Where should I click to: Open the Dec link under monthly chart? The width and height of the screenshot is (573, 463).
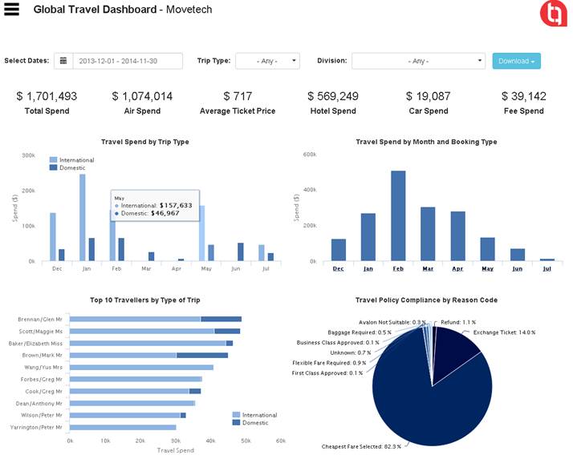point(338,269)
